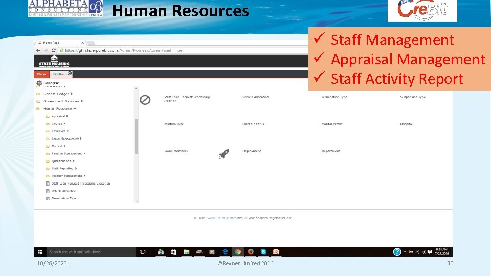Open Vehicle Allocation in main panel

pyautogui.click(x=256, y=97)
